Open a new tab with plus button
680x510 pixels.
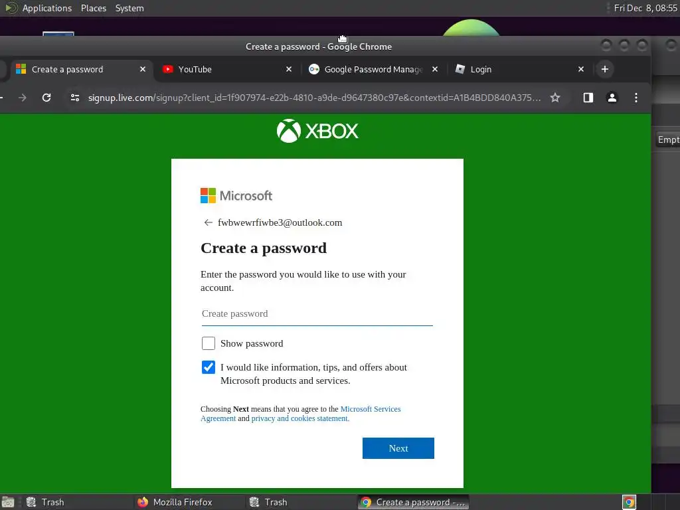pyautogui.click(x=604, y=69)
